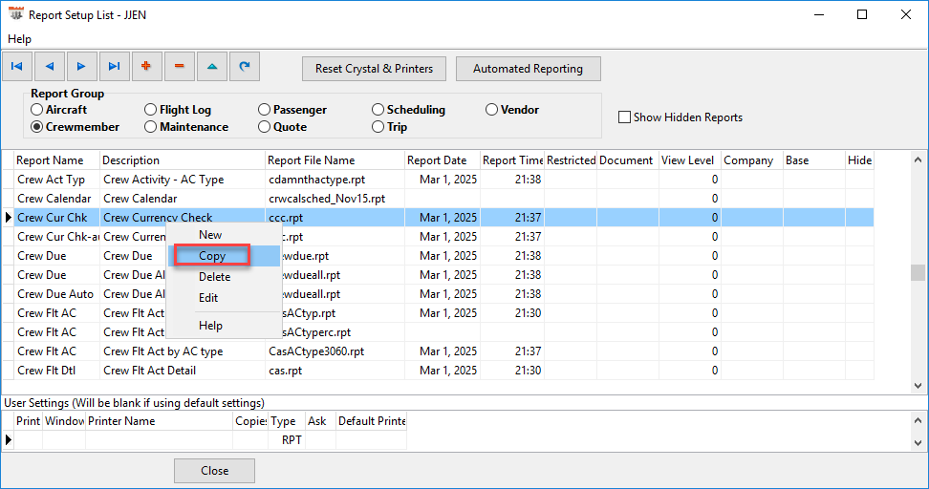Choose Flight Log report group
The height and width of the screenshot is (489, 929).
177,110
